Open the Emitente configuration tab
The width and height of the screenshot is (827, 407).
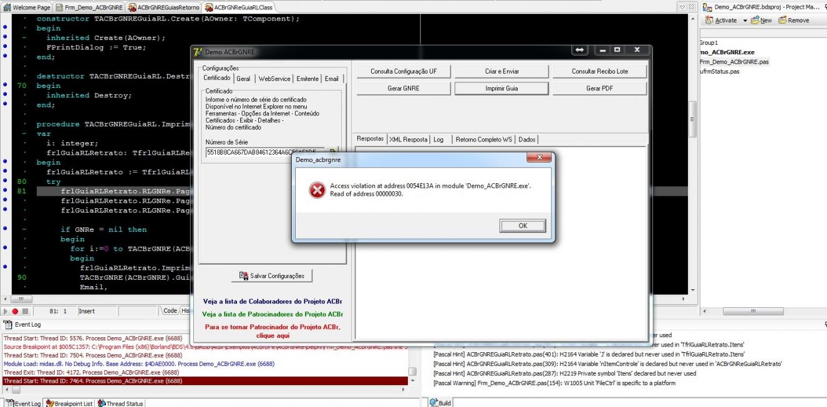307,79
